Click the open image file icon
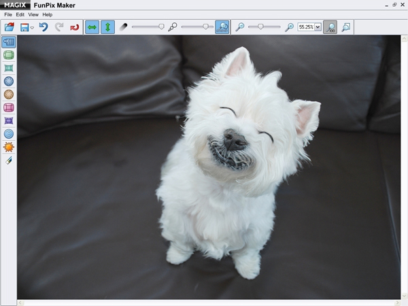Screen dimensions: 408x306 coord(9,27)
